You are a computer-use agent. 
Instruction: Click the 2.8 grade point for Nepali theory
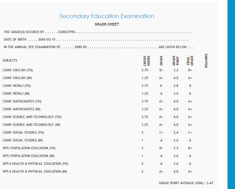point(176,86)
